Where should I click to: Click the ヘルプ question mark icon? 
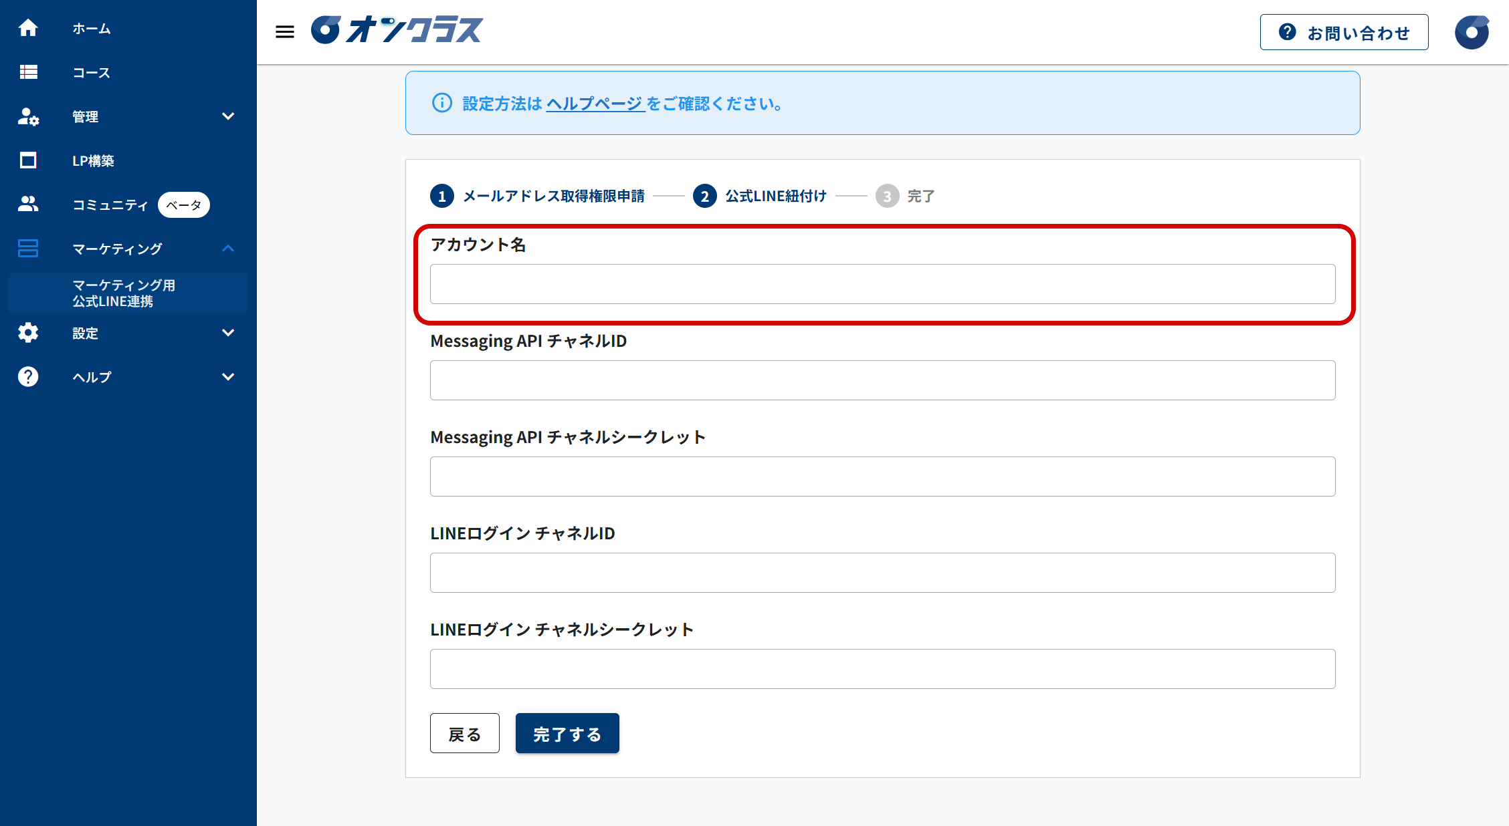(x=28, y=377)
